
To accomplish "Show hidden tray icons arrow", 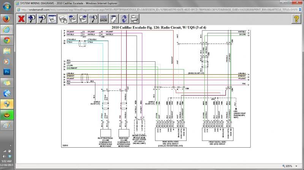I will click(11, 145).
